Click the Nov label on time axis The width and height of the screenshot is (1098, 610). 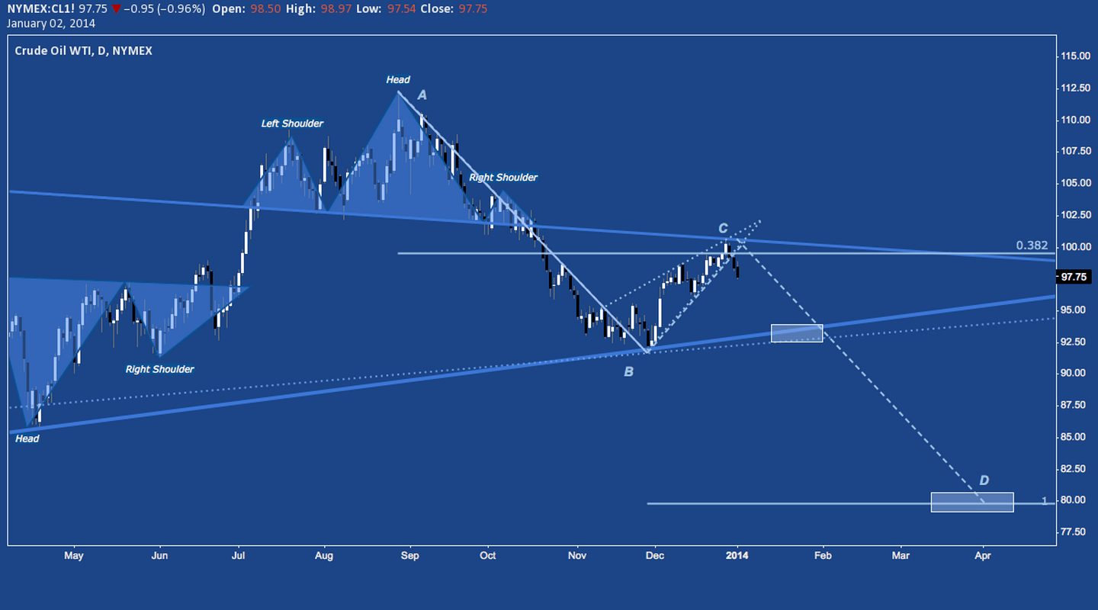(x=577, y=556)
